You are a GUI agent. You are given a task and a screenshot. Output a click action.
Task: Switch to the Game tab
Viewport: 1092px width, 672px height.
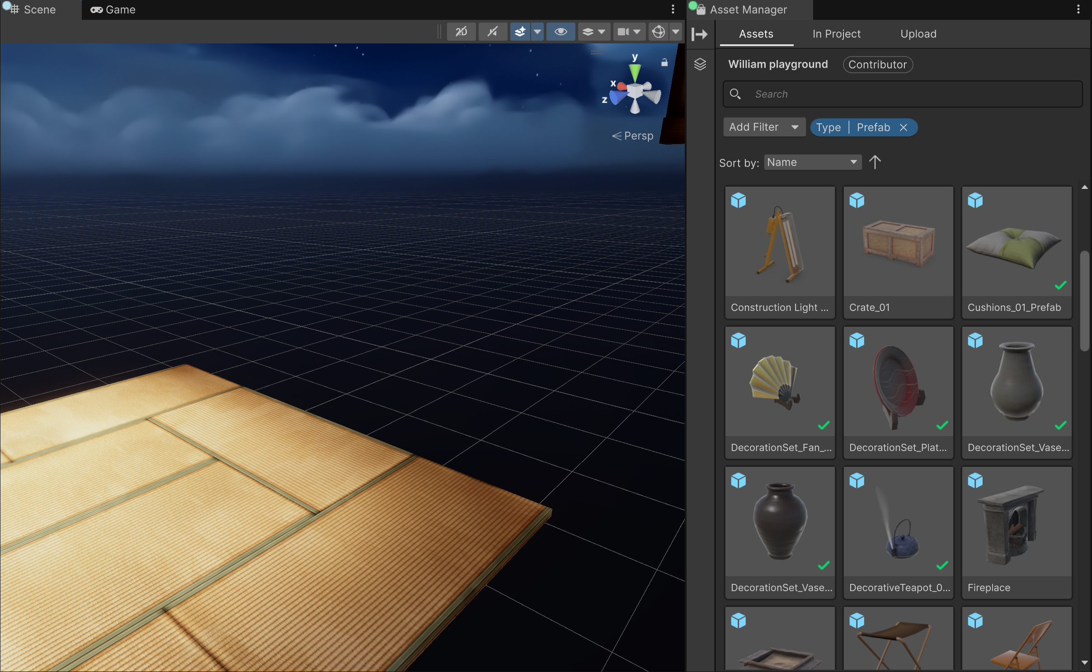113,9
